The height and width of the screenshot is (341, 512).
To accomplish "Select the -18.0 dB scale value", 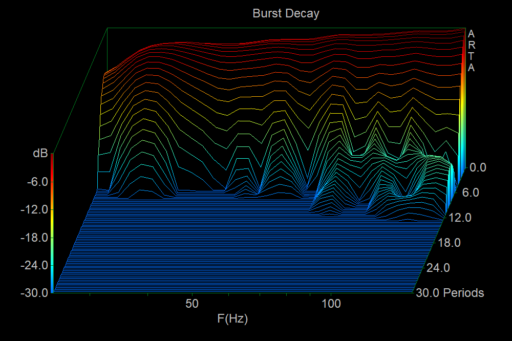I will 33,238.
